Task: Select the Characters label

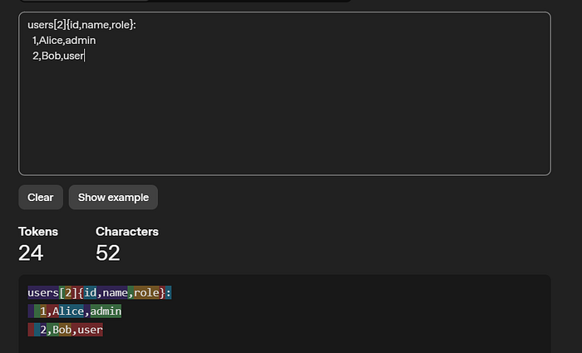Action: coord(126,232)
